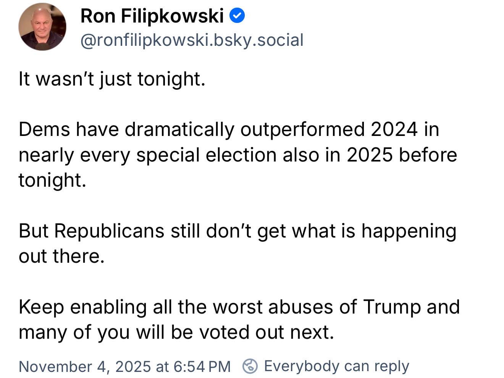The image size is (504, 378).
Task: Click the line starting "But Republicans still"
Action: (237, 231)
